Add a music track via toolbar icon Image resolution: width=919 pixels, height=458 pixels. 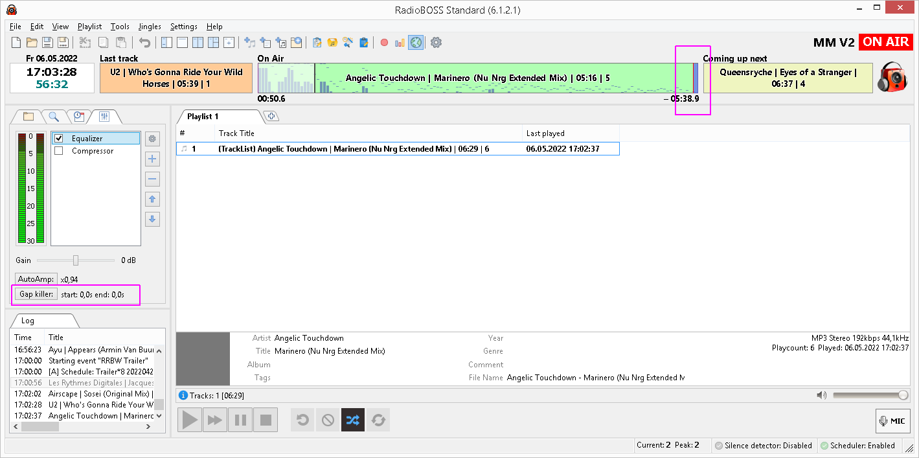[x=250, y=43]
